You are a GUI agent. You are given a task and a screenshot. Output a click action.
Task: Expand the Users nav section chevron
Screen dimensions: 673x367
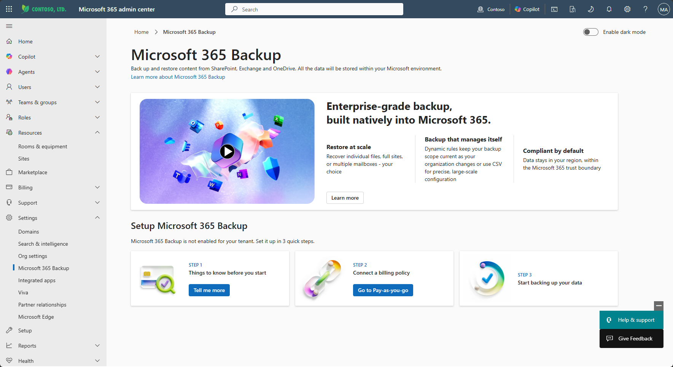[97, 87]
